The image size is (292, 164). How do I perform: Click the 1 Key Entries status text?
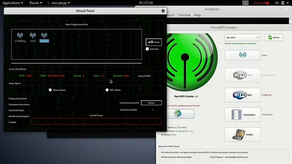point(267,115)
